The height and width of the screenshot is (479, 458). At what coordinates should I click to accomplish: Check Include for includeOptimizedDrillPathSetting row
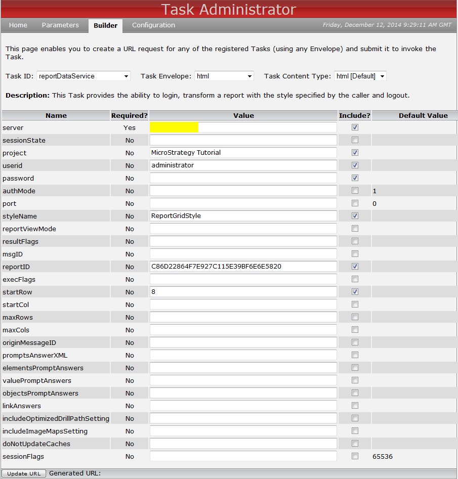tap(355, 418)
